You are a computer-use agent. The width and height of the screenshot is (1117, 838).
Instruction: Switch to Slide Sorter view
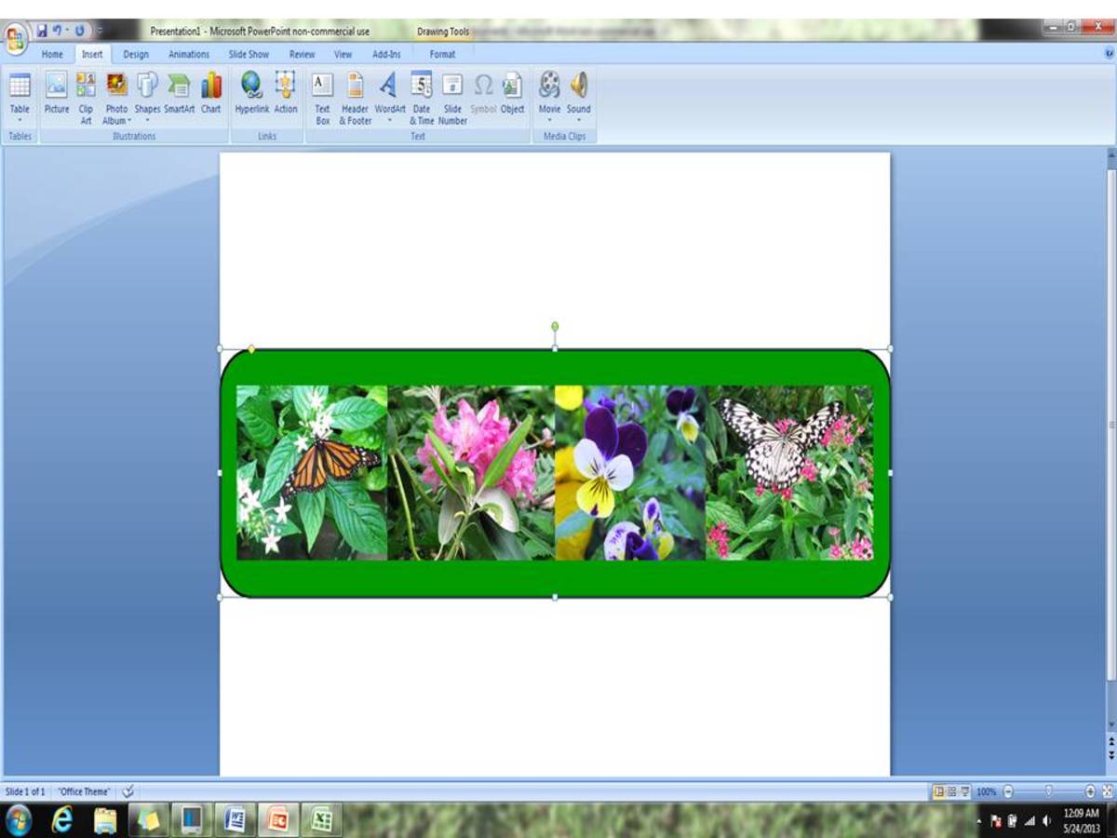click(x=950, y=791)
